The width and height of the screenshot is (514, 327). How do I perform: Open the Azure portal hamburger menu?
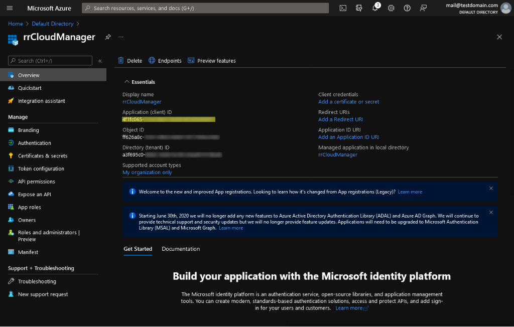point(10,8)
